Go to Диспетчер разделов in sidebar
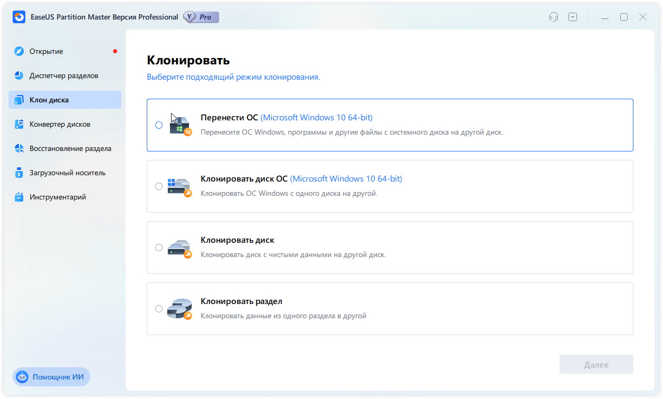 click(63, 76)
